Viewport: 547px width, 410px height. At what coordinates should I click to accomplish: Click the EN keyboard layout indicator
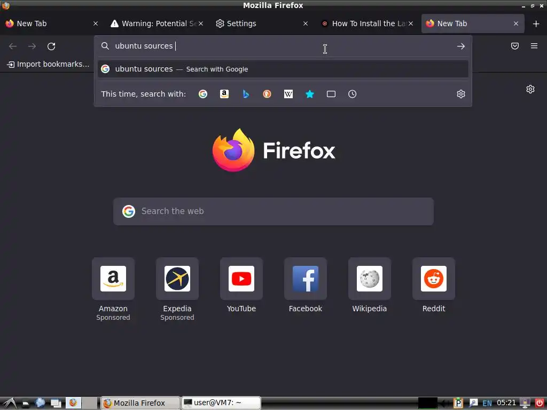(487, 404)
